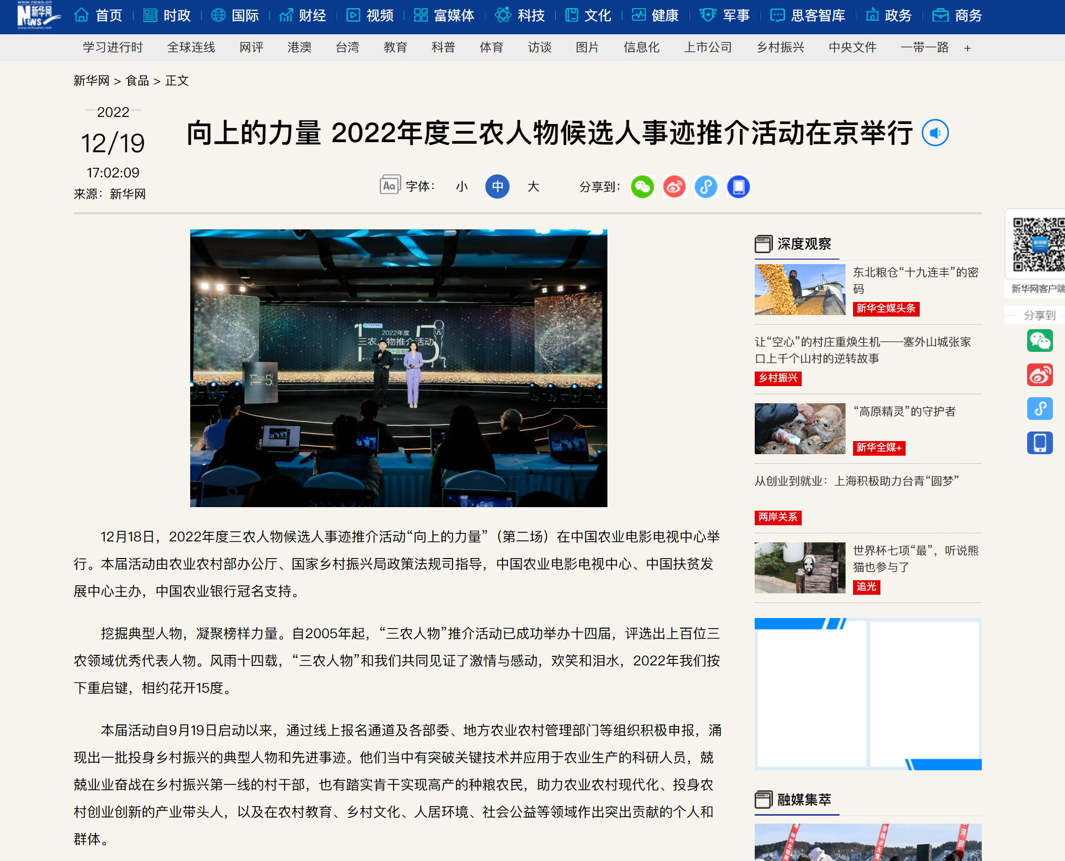Go to 科普 in sub navigation
Image resolution: width=1065 pixels, height=861 pixels.
443,47
